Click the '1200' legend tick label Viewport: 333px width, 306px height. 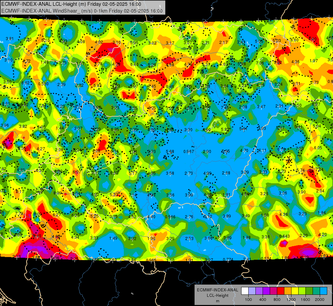click(291, 300)
